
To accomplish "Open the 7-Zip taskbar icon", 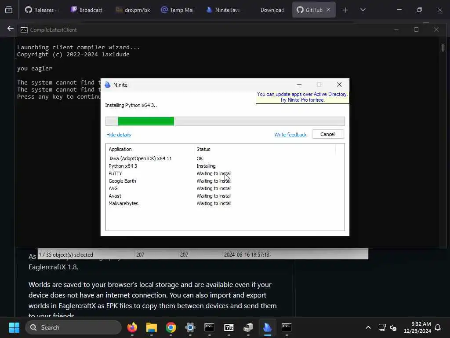I will (x=229, y=327).
